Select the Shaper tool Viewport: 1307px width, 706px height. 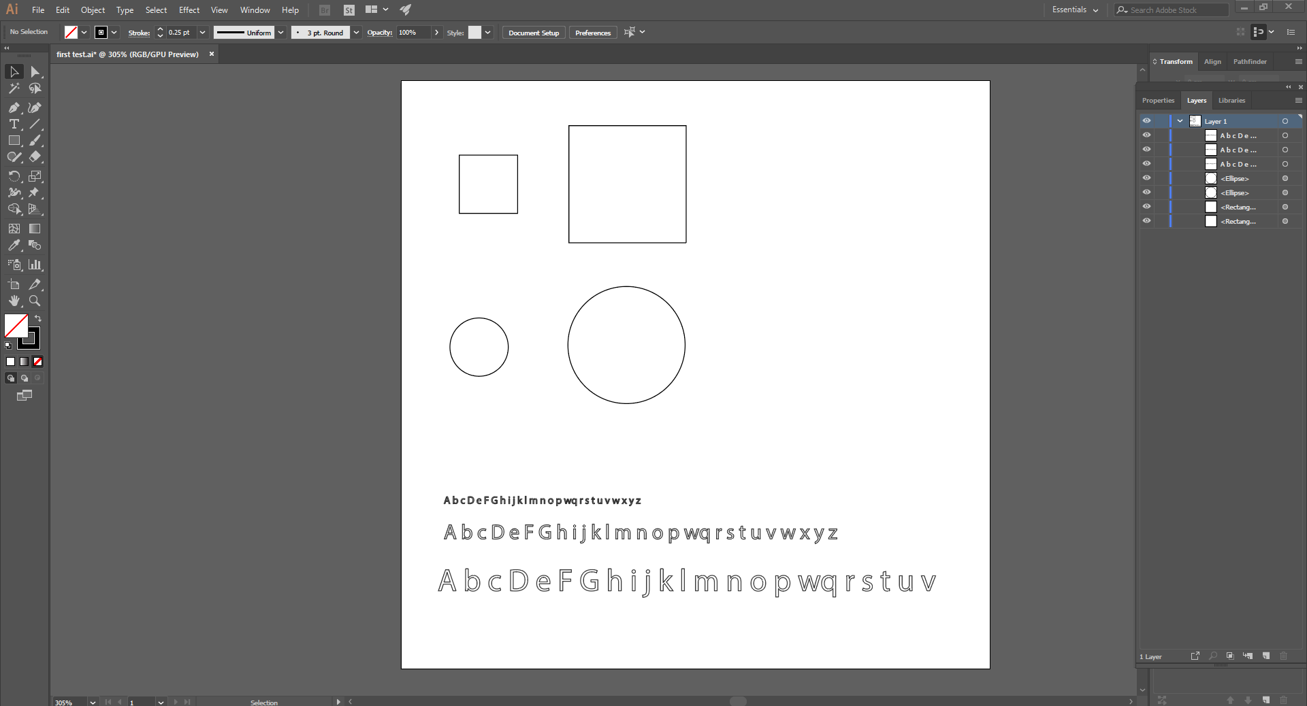point(14,156)
